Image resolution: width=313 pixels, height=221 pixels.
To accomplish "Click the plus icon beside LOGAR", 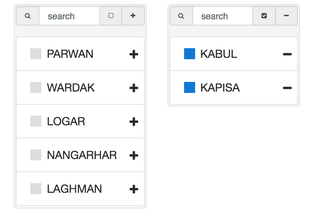I will pyautogui.click(x=134, y=122).
